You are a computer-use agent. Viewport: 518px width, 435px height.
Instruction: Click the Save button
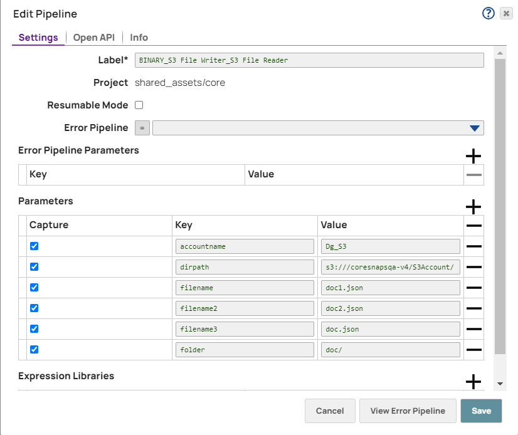pyautogui.click(x=481, y=411)
